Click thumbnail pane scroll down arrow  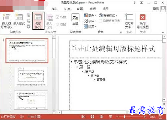[54, 112]
